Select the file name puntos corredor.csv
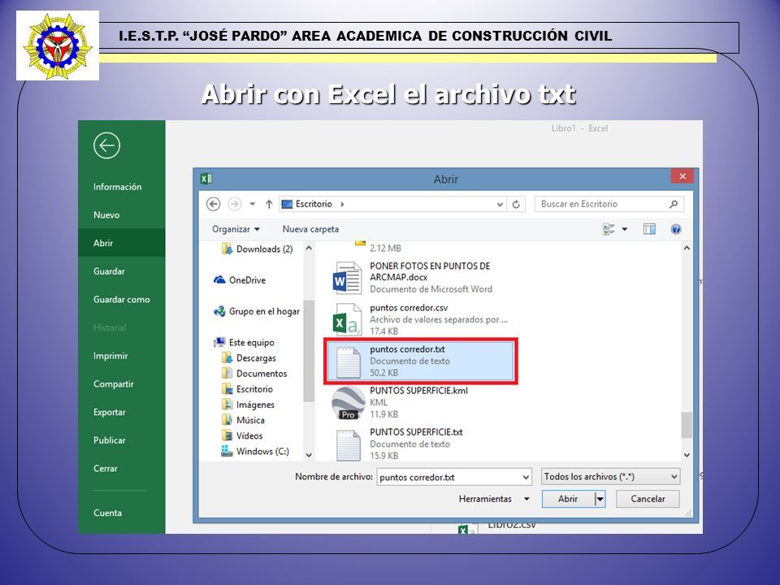This screenshot has height=585, width=780. pyautogui.click(x=409, y=307)
